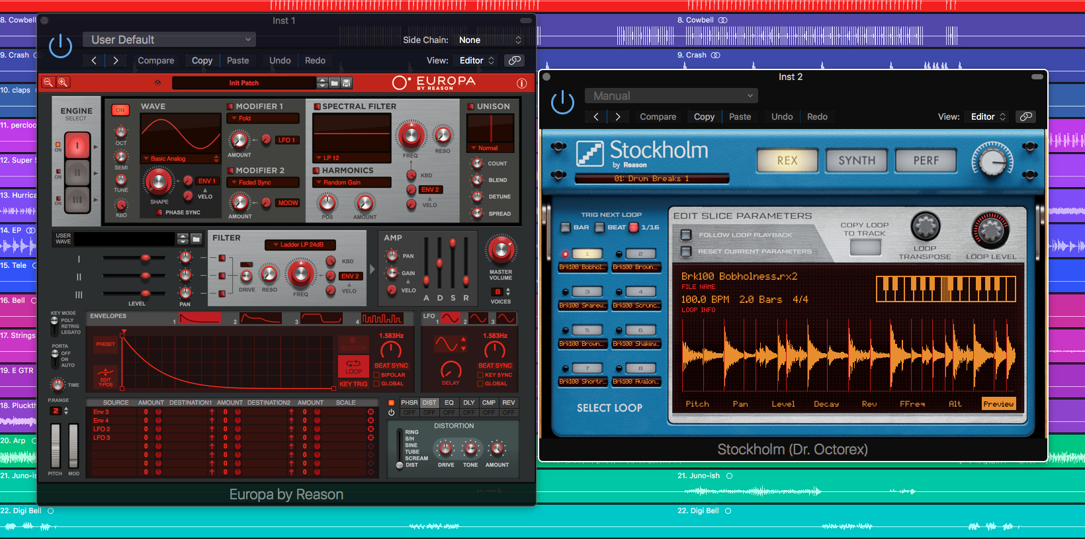Select the REX tab in Stockholm
This screenshot has width=1085, height=539.
(x=787, y=161)
